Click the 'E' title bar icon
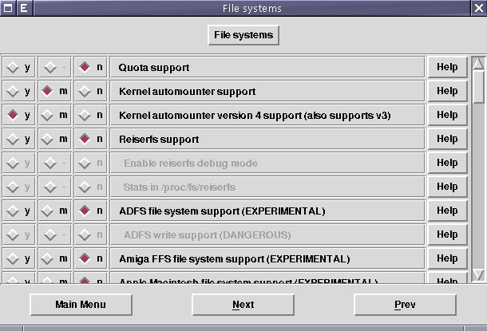The height and width of the screenshot is (331, 487). [23, 8]
